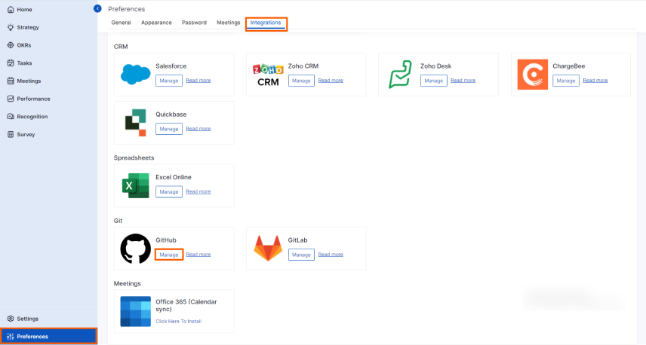Click the GitLab fox logo
The image size is (646, 345).
pos(268,249)
